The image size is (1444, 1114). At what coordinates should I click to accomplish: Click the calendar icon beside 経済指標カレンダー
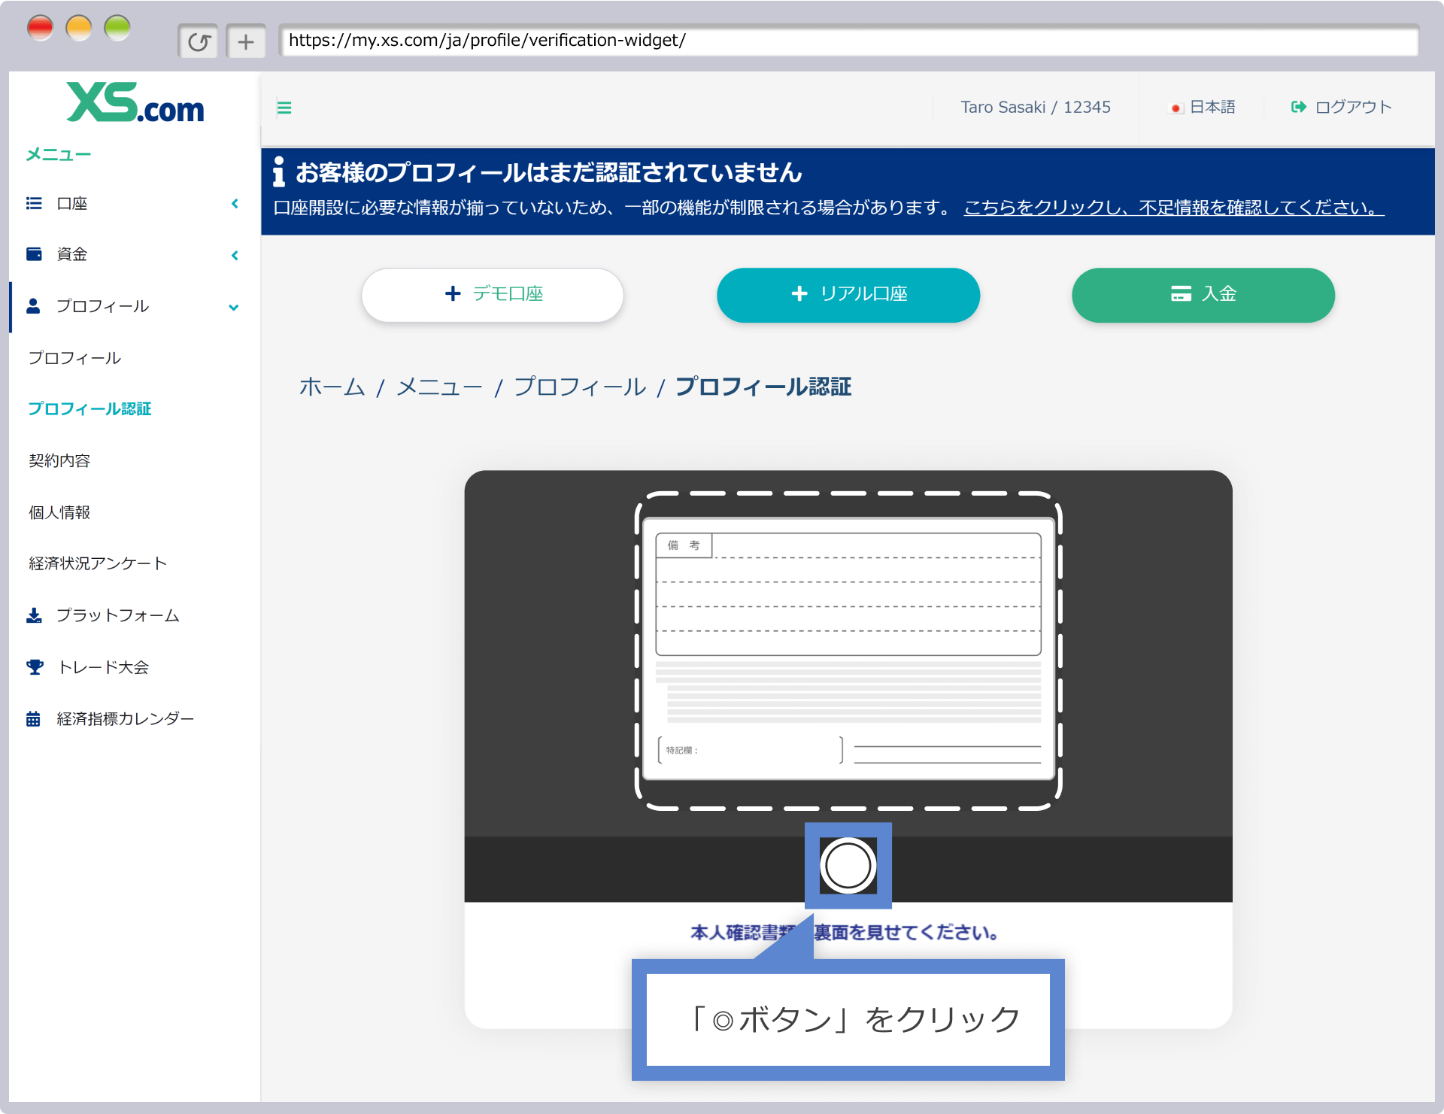33,718
